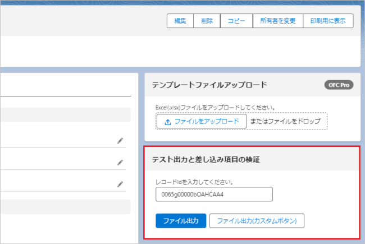Click the Excel(.xlsx) upload instruction text
Image resolution: width=365 pixels, height=244 pixels.
[218, 107]
